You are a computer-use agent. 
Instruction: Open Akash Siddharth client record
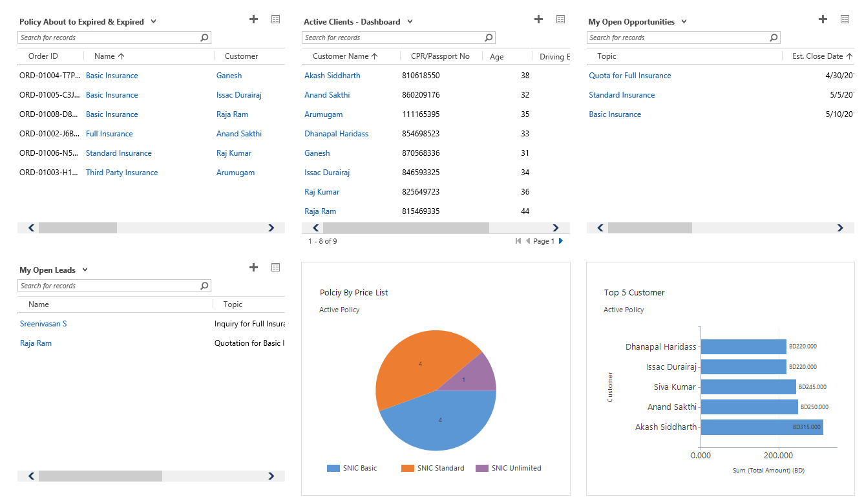click(332, 76)
